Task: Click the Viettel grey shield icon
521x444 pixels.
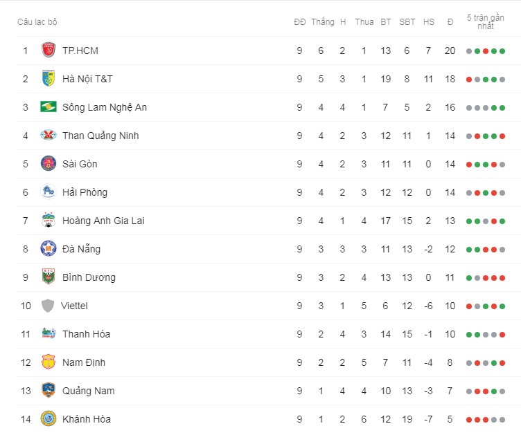Action: pos(48,306)
